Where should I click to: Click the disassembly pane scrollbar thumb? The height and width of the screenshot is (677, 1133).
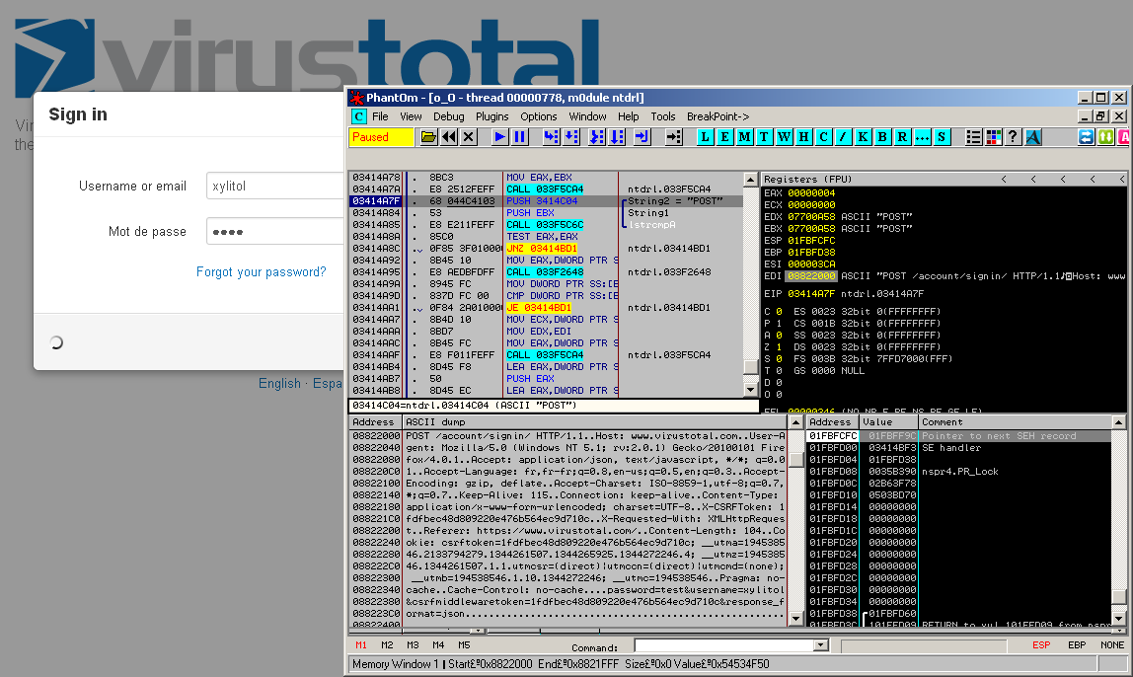[x=751, y=366]
